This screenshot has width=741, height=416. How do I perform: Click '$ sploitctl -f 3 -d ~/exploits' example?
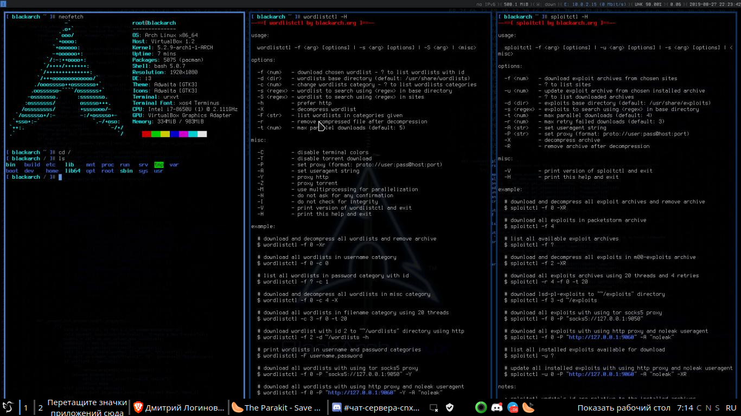tap(550, 300)
